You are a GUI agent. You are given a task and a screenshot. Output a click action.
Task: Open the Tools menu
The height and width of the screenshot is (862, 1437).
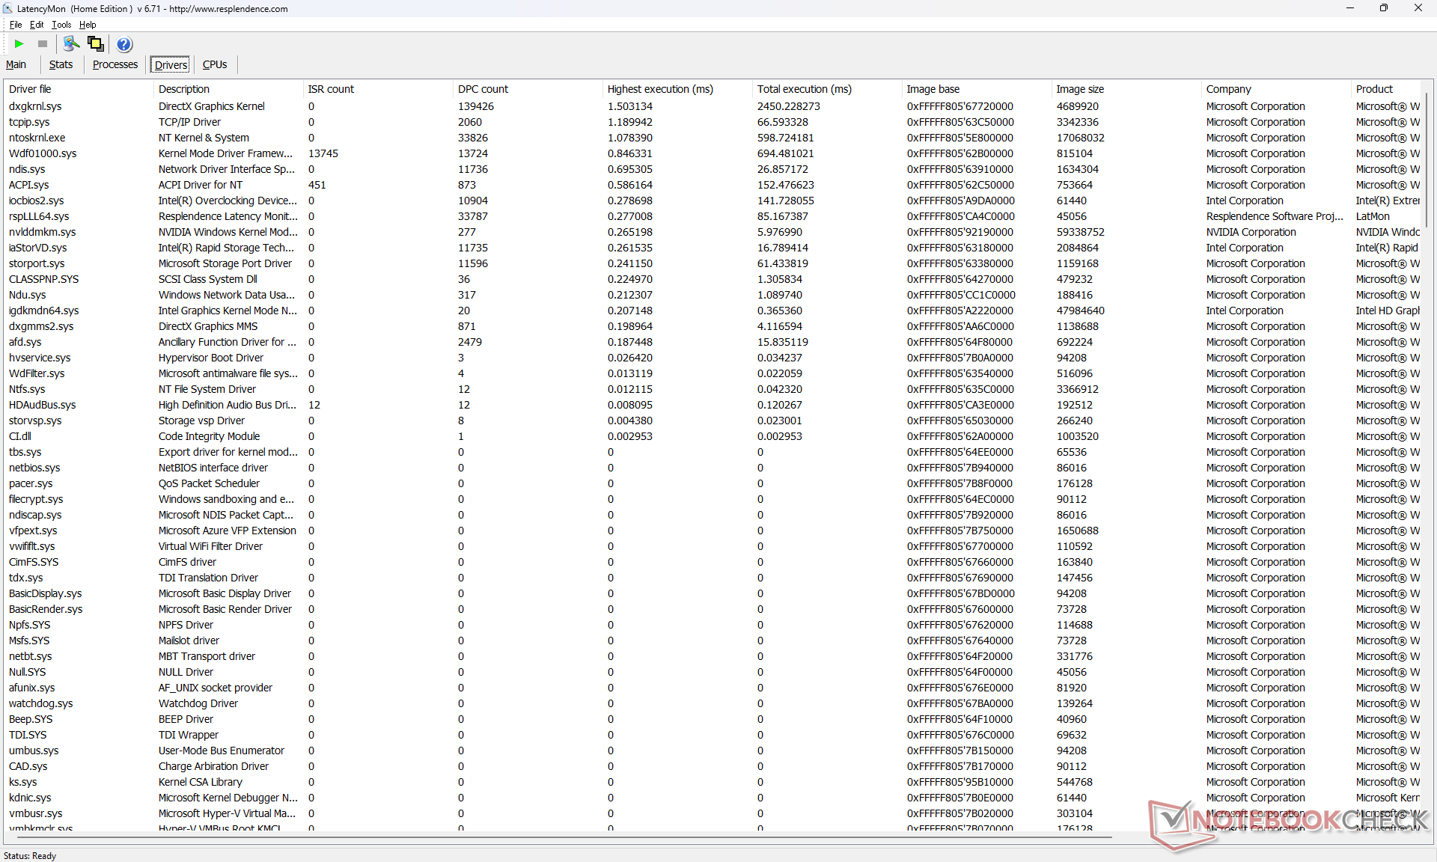pyautogui.click(x=61, y=25)
